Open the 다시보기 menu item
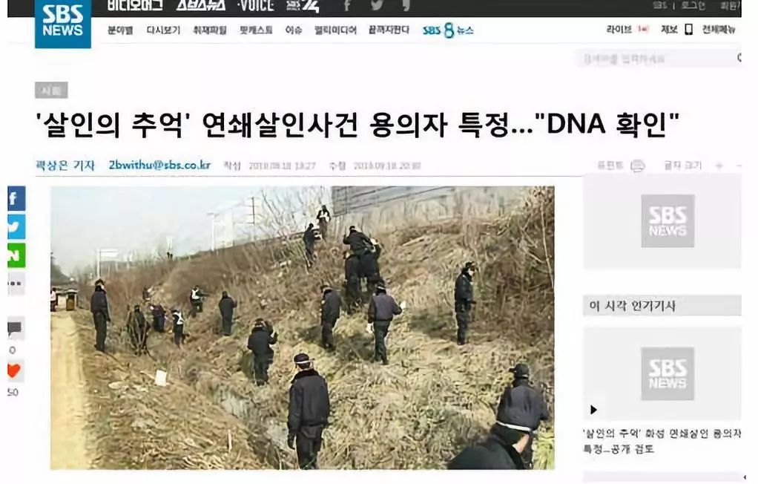758x484 pixels. 163,30
